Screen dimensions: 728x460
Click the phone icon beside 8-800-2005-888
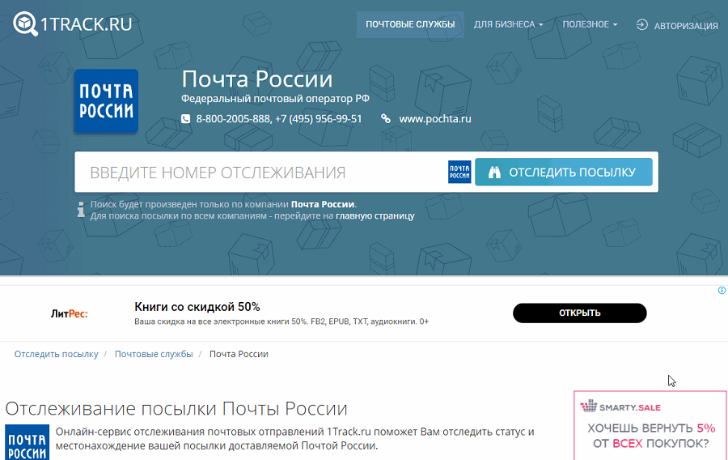click(x=185, y=119)
